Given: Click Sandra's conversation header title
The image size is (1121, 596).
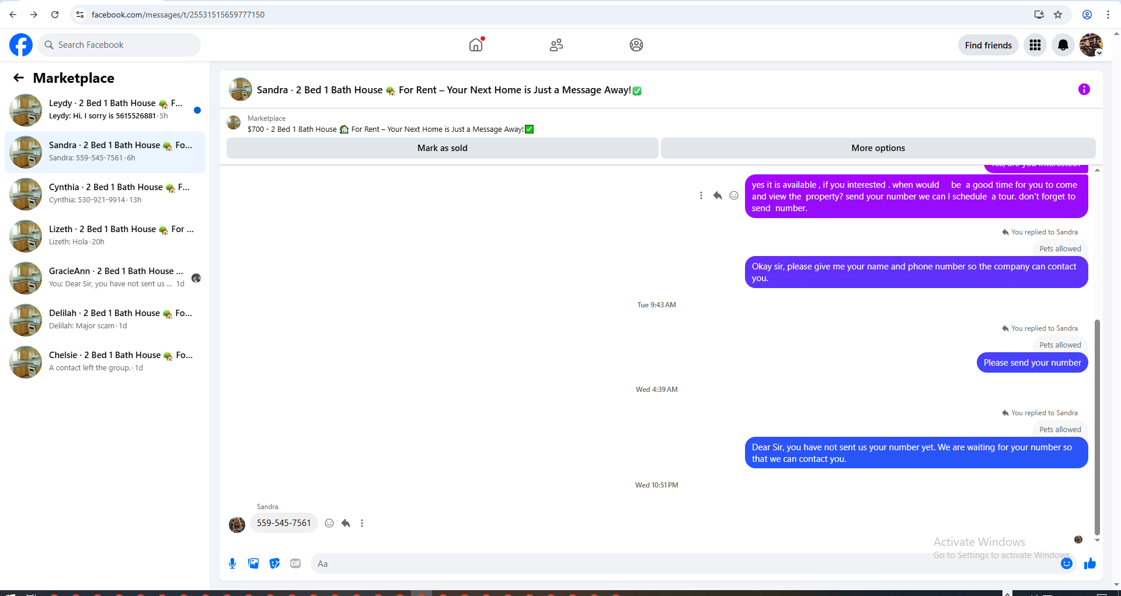Looking at the screenshot, I should pos(449,90).
